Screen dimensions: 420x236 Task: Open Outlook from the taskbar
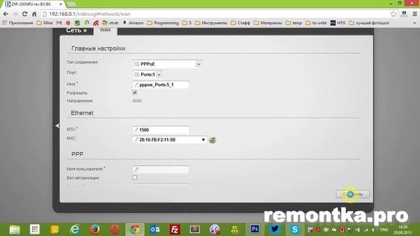point(155,229)
